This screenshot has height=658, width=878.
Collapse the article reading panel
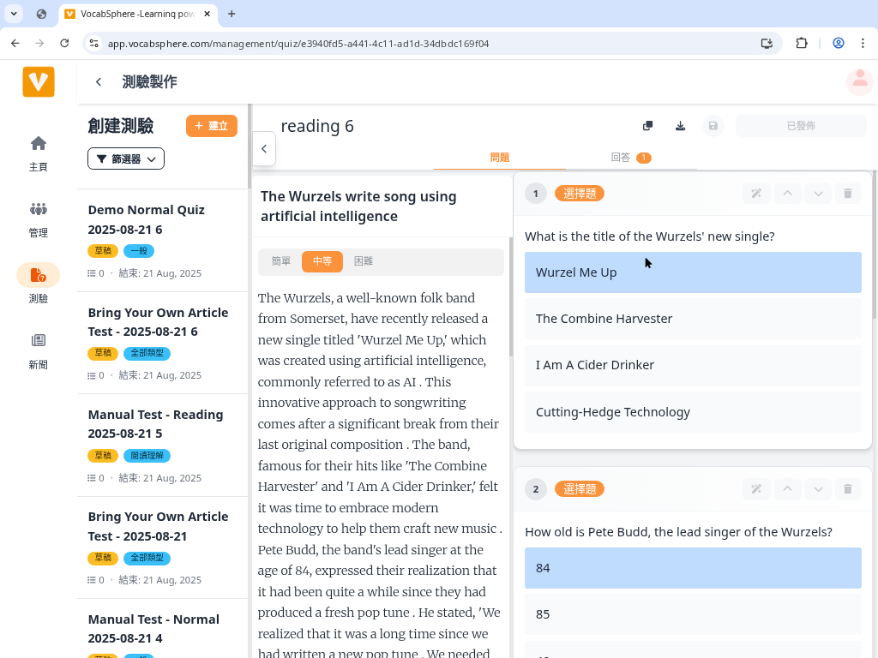coord(263,148)
